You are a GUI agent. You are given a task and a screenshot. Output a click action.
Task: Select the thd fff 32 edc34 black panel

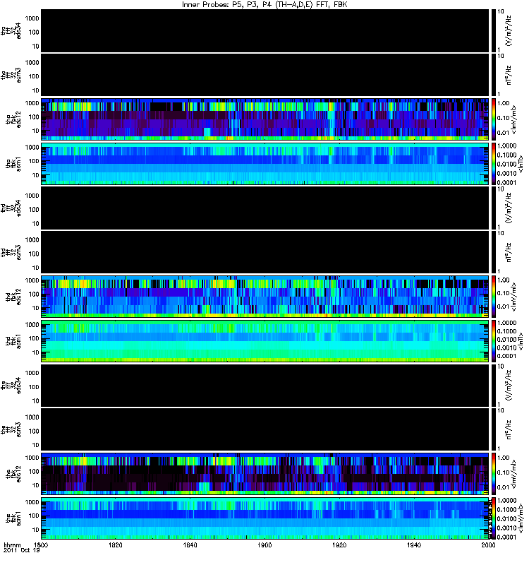(x=265, y=208)
